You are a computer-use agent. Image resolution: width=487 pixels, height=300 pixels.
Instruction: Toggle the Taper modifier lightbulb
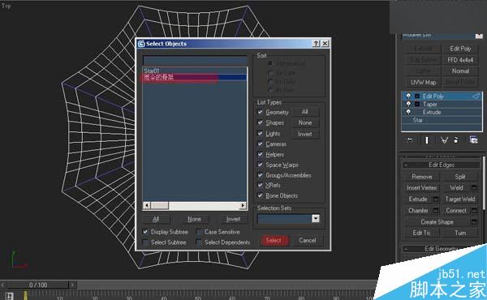pyautogui.click(x=408, y=104)
